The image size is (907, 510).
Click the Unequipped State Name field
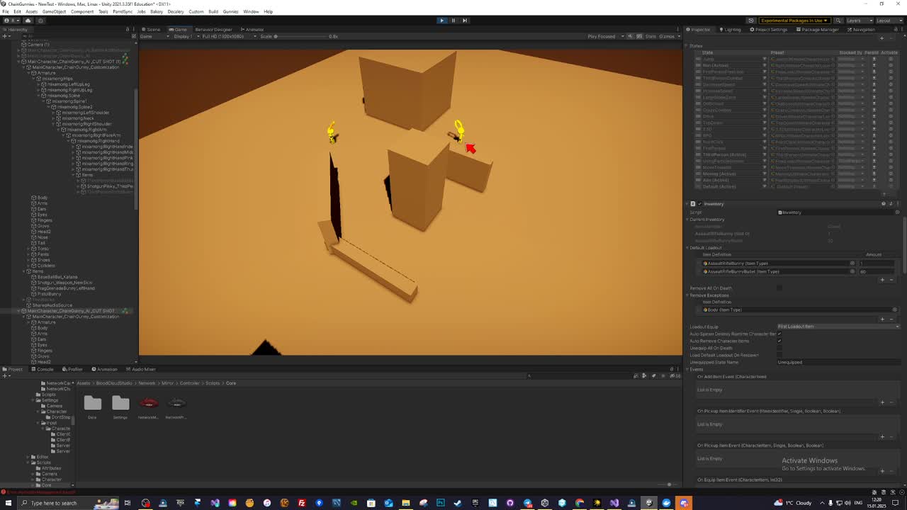coord(838,362)
